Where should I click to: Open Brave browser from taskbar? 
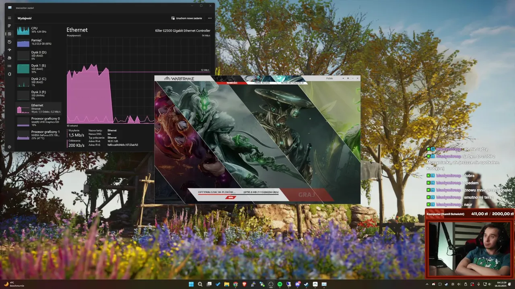[244, 284]
